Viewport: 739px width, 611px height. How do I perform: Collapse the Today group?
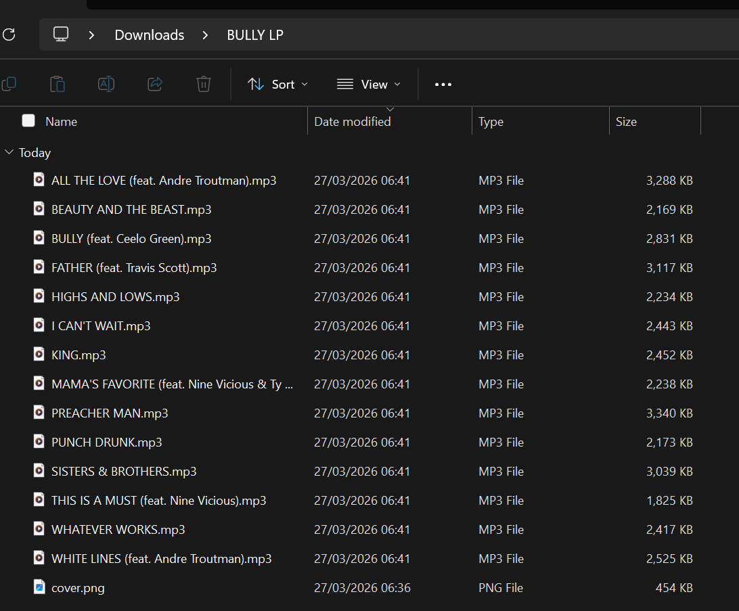9,152
